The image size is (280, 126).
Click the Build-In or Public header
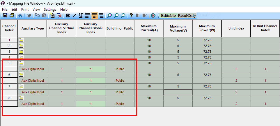coord(120,28)
